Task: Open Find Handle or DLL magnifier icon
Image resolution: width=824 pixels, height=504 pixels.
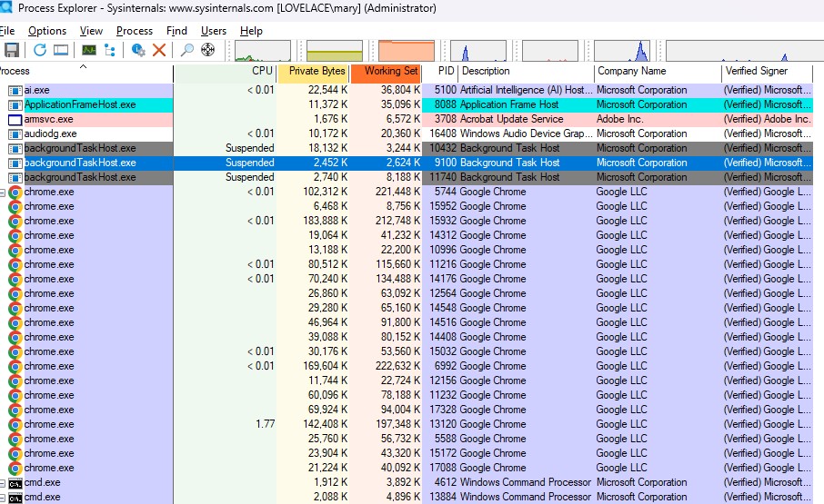Action: click(186, 50)
